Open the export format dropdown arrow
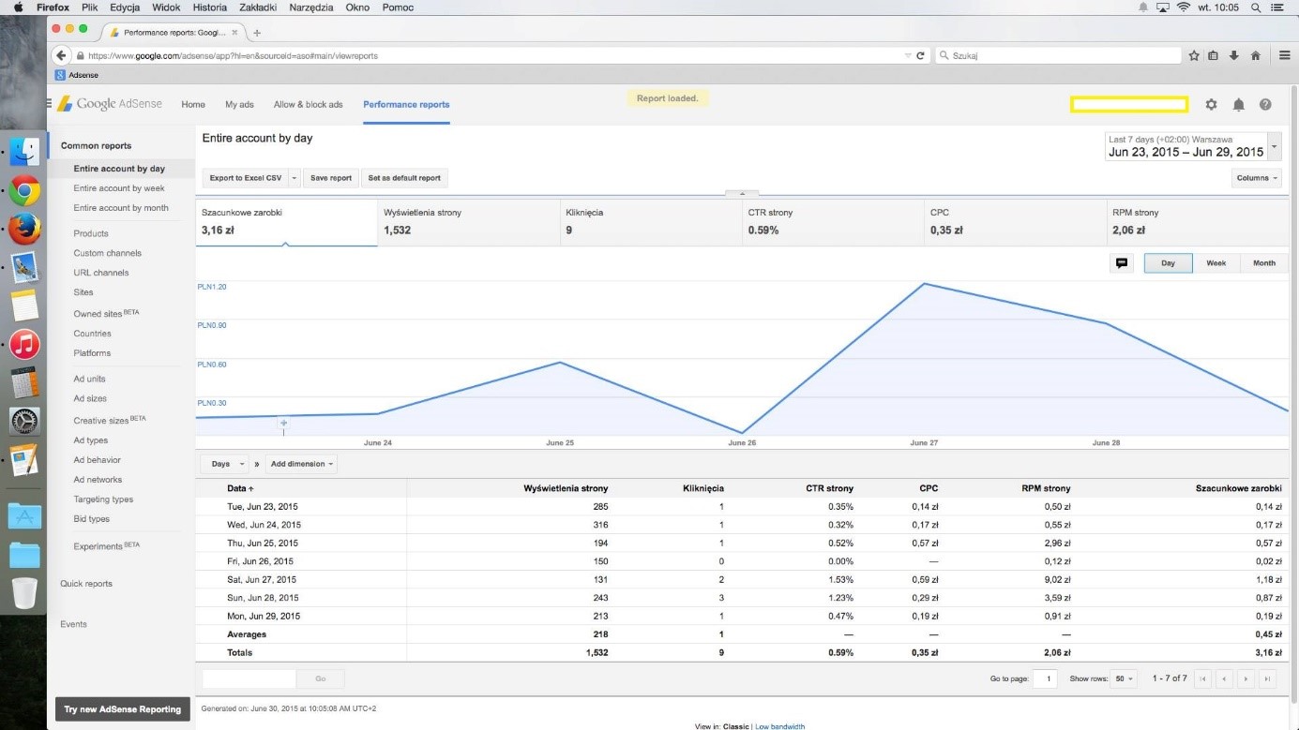Screen dimensions: 1299x730 294,178
